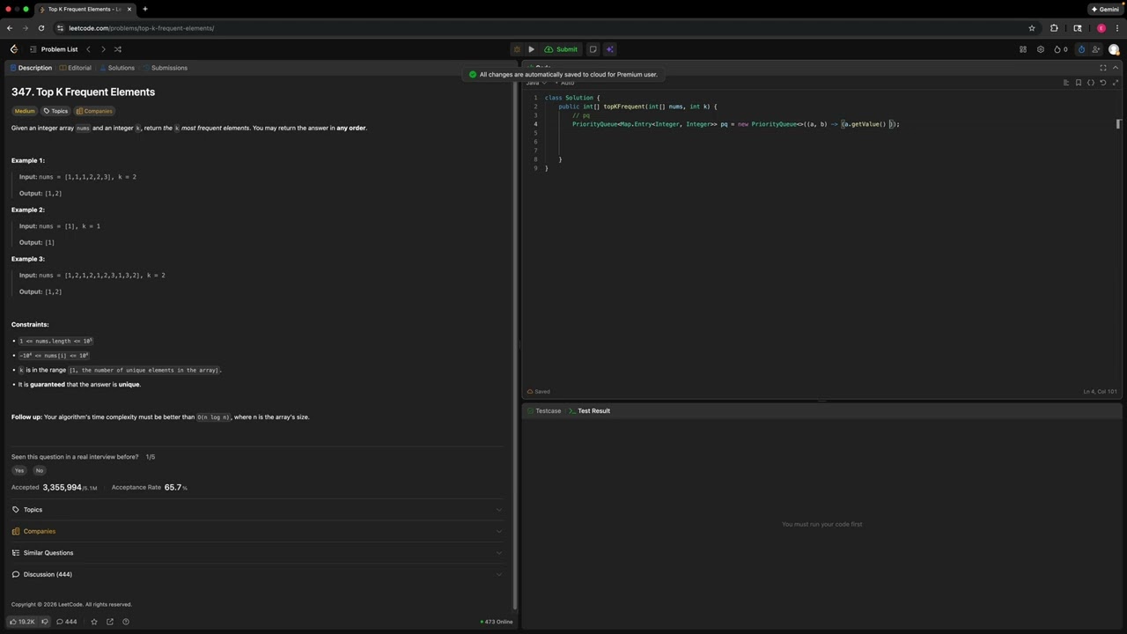1127x634 pixels.
Task: Switch to the Solutions tab
Action: (116, 68)
